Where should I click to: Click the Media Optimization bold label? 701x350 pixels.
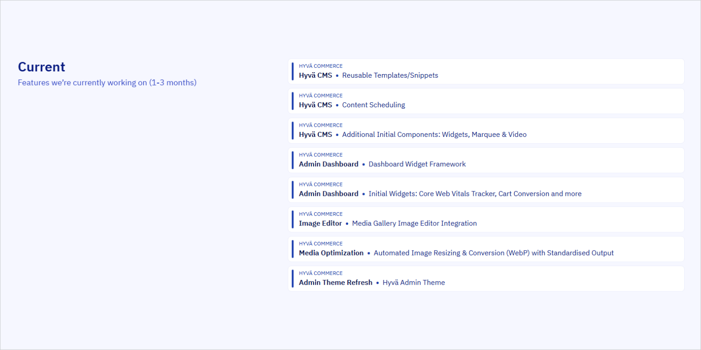pos(331,253)
